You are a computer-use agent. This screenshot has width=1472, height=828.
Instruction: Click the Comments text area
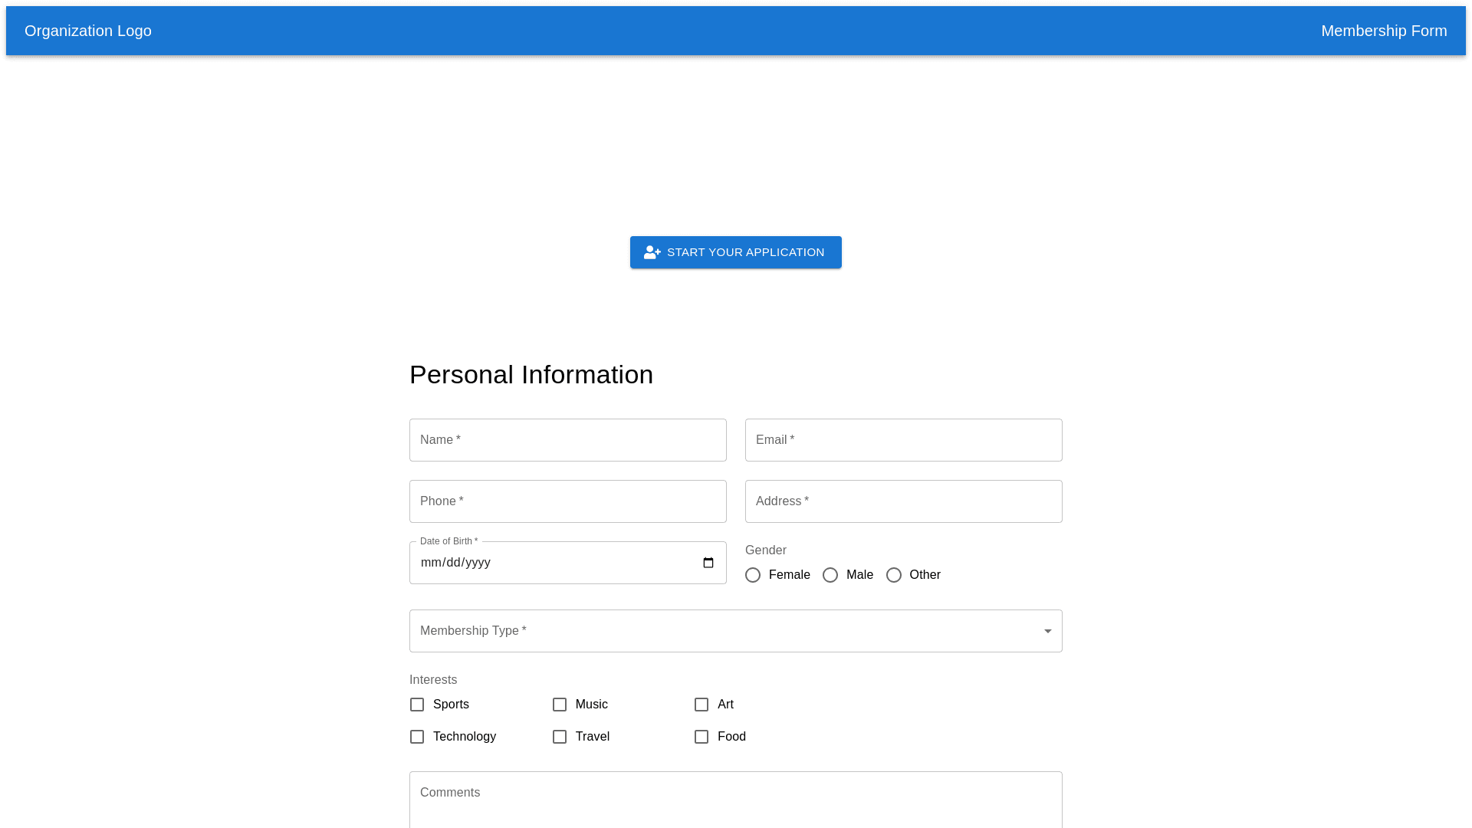pos(735,801)
